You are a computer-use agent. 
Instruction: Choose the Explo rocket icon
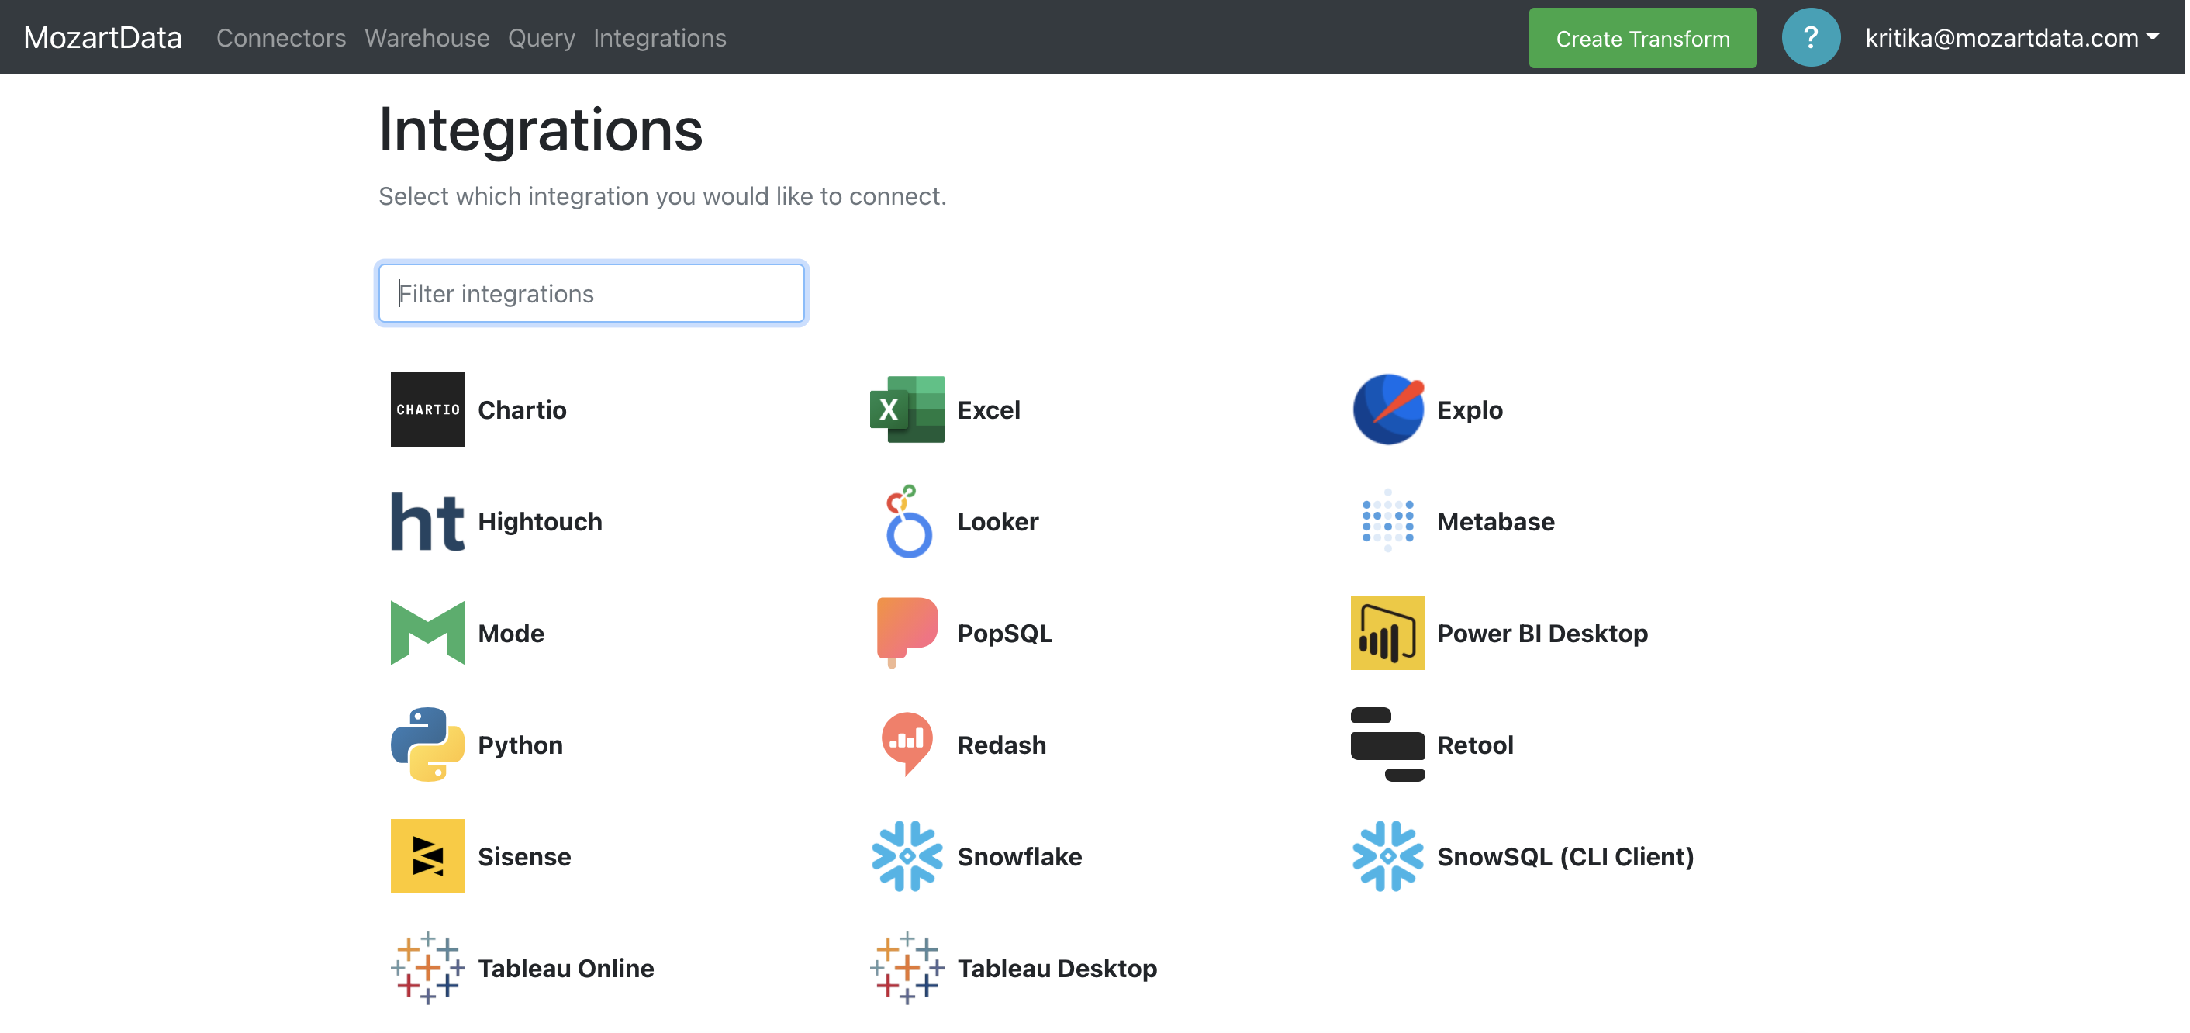[x=1387, y=409]
